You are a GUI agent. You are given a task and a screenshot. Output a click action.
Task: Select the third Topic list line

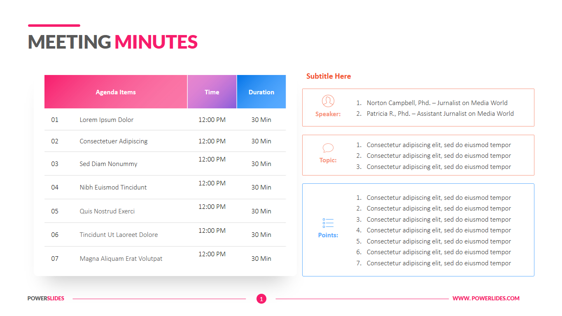(434, 167)
